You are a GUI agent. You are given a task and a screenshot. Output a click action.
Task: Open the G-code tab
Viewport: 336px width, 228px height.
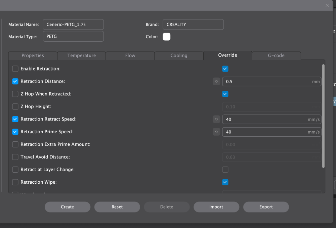(x=276, y=56)
